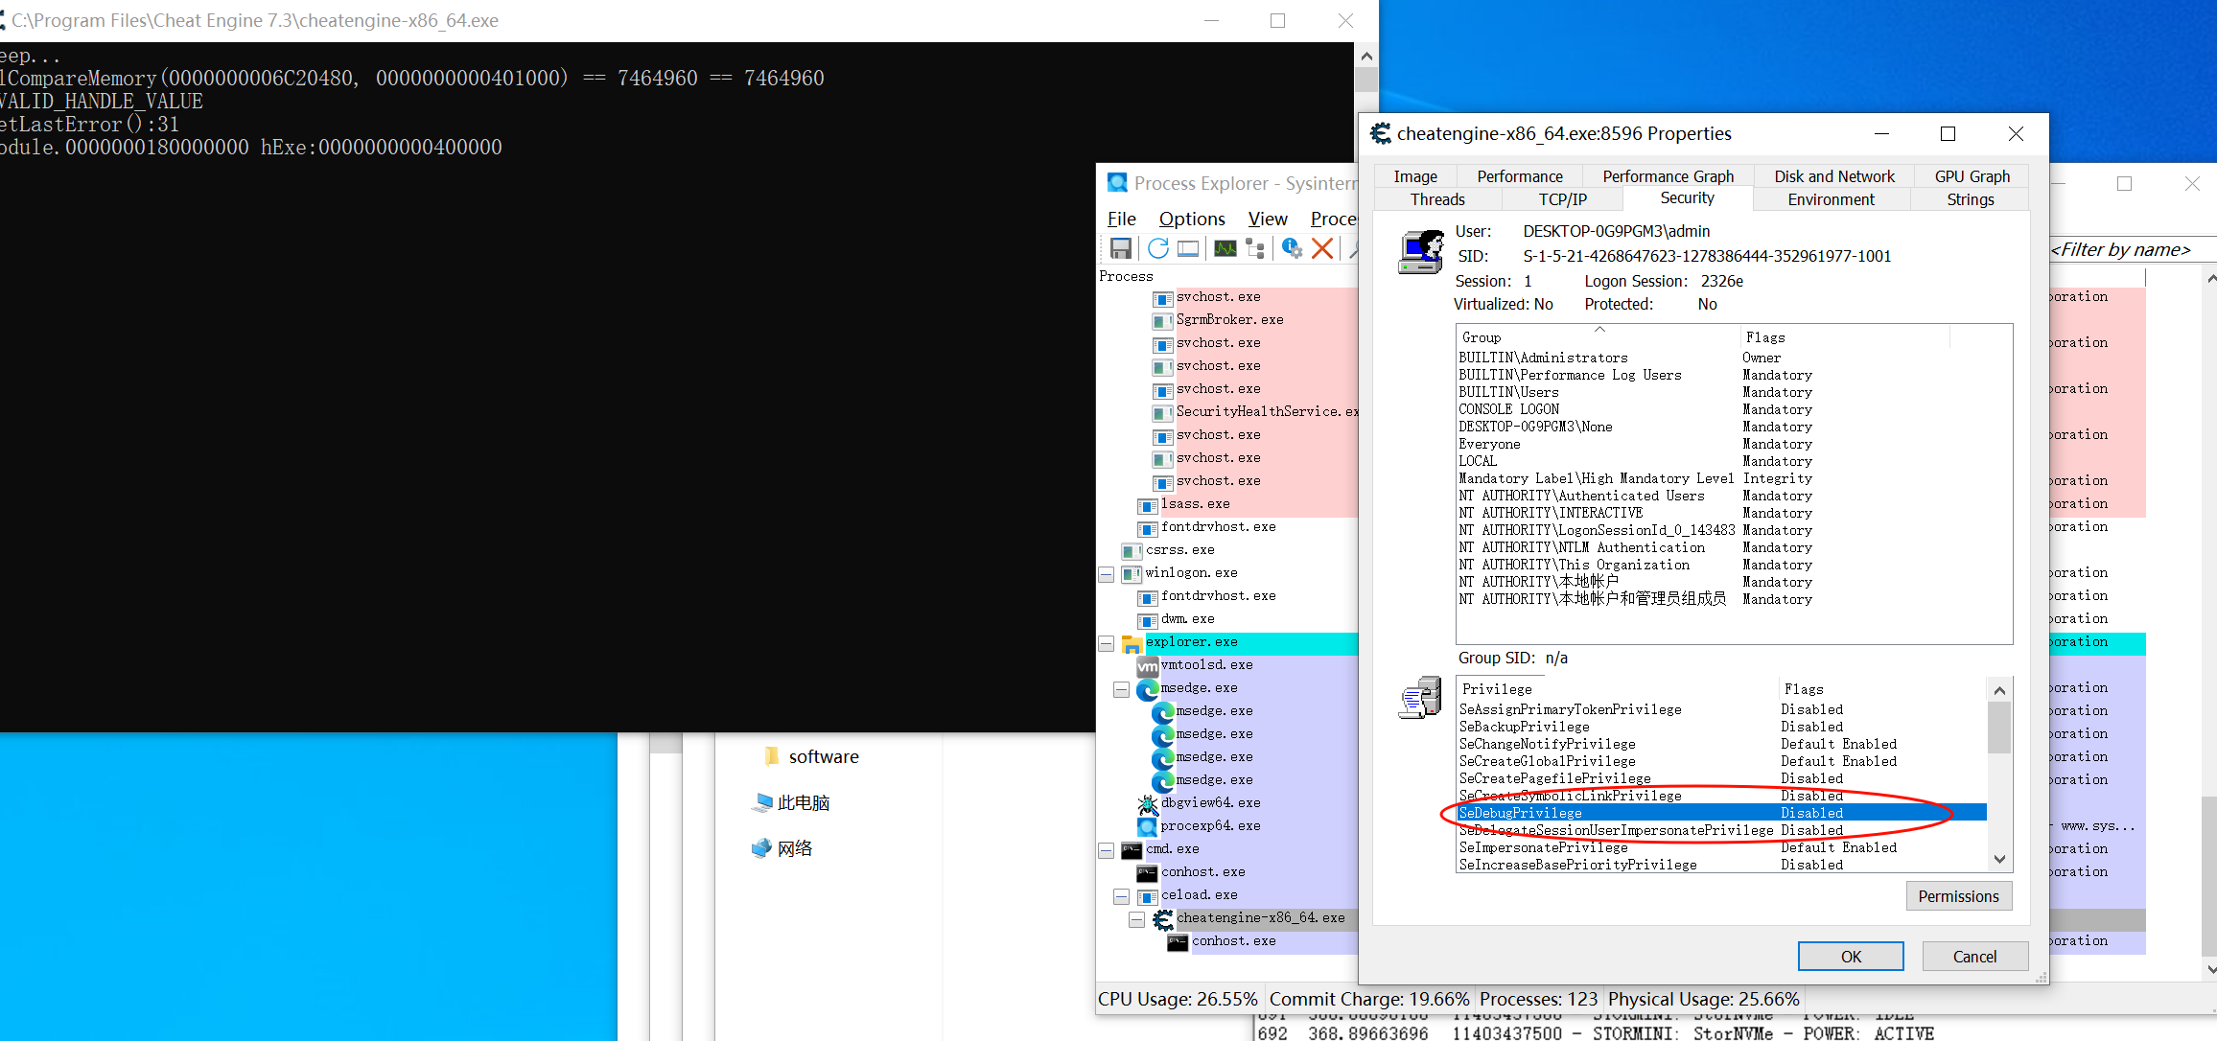Toggle the process tree view toolbar icon
Image resolution: width=2217 pixels, height=1041 pixels.
pyautogui.click(x=1255, y=248)
